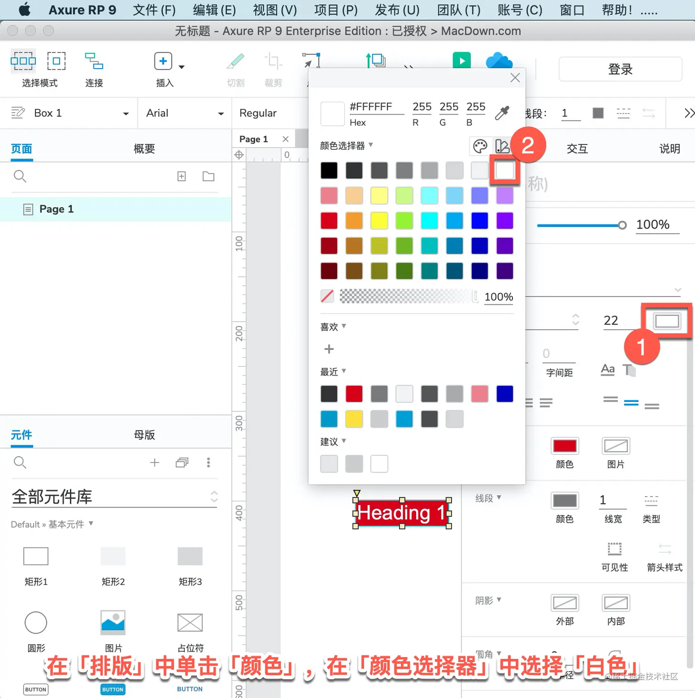
Task: Switch to the 页面 pages tab
Action: (22, 149)
